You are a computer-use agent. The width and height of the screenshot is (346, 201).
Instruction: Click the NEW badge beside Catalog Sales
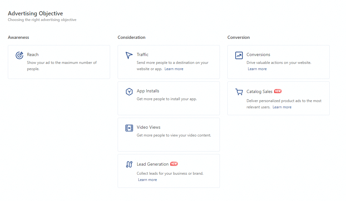[278, 91]
